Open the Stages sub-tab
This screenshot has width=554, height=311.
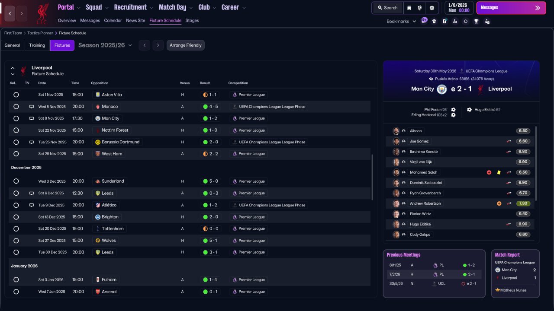click(192, 20)
